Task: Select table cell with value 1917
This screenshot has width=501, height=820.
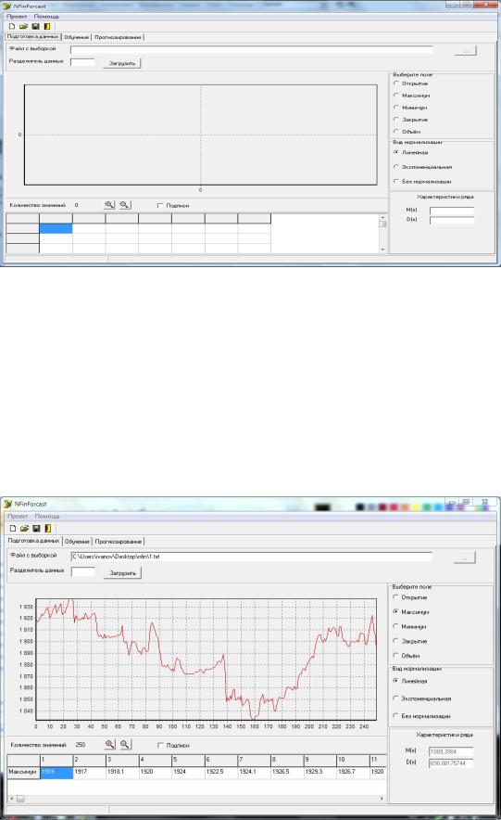Action: (89, 772)
